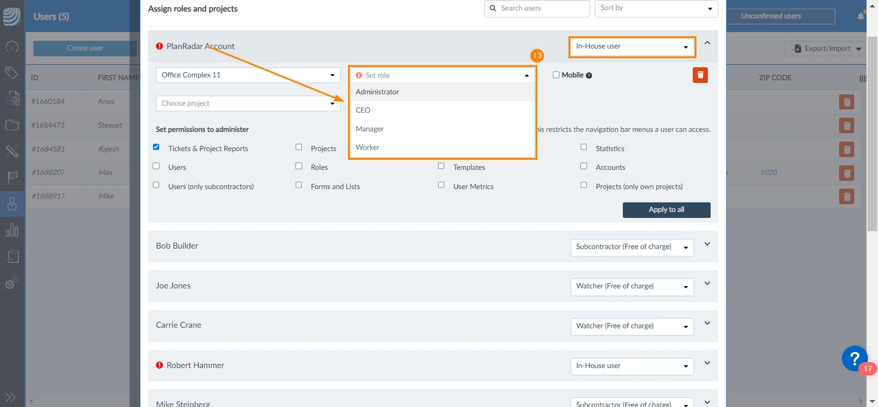878x407 pixels.
Task: Open the Choose project dropdown
Action: [248, 103]
